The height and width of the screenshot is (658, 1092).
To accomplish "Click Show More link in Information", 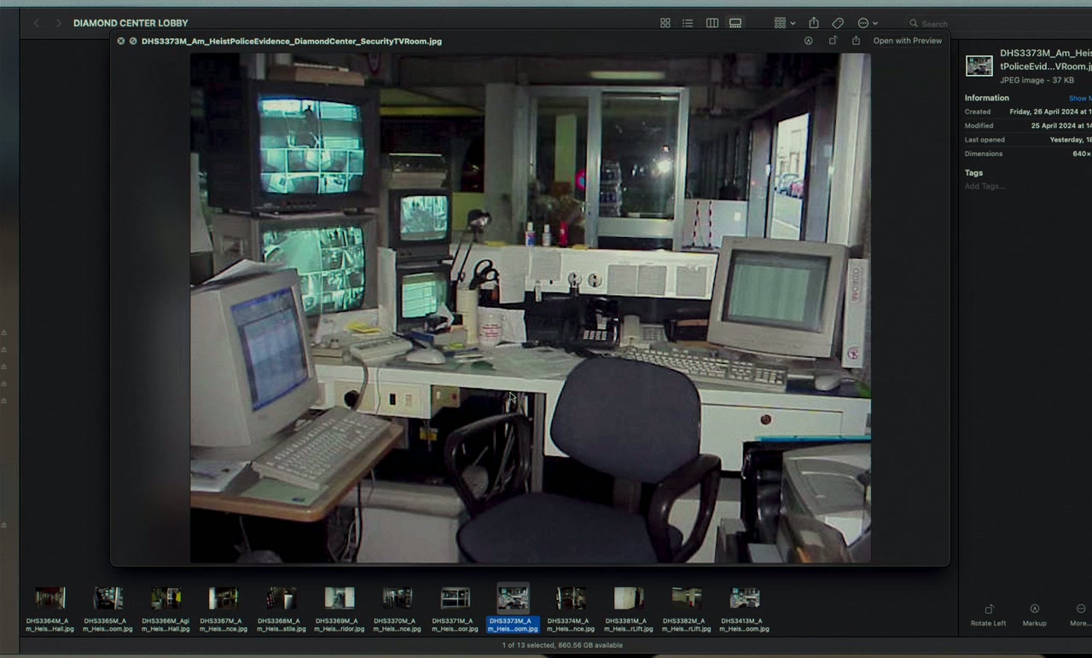I will [x=1079, y=98].
